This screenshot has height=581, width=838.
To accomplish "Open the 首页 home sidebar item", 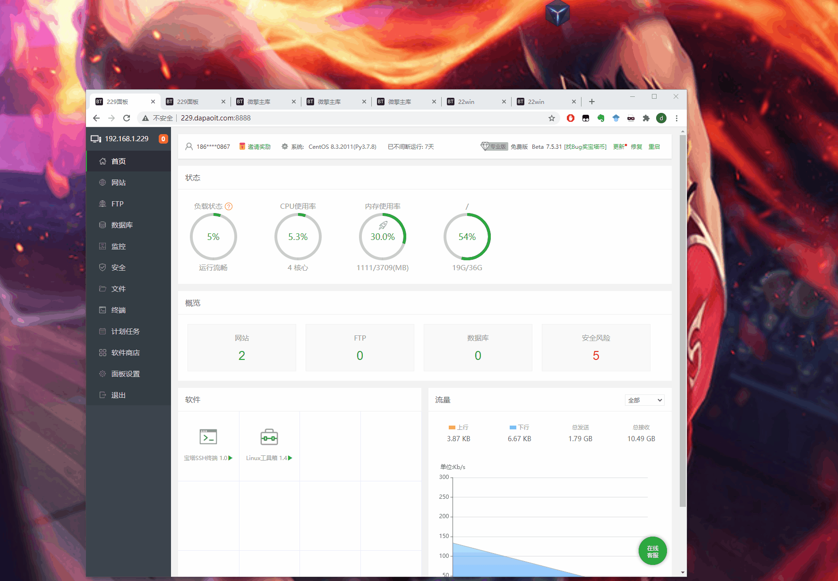I will pyautogui.click(x=128, y=161).
